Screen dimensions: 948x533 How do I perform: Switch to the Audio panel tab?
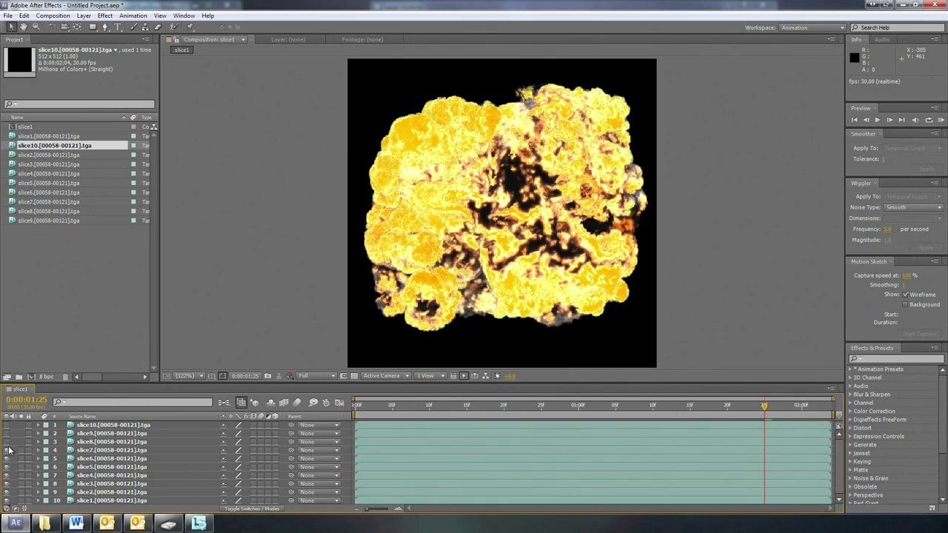(881, 39)
